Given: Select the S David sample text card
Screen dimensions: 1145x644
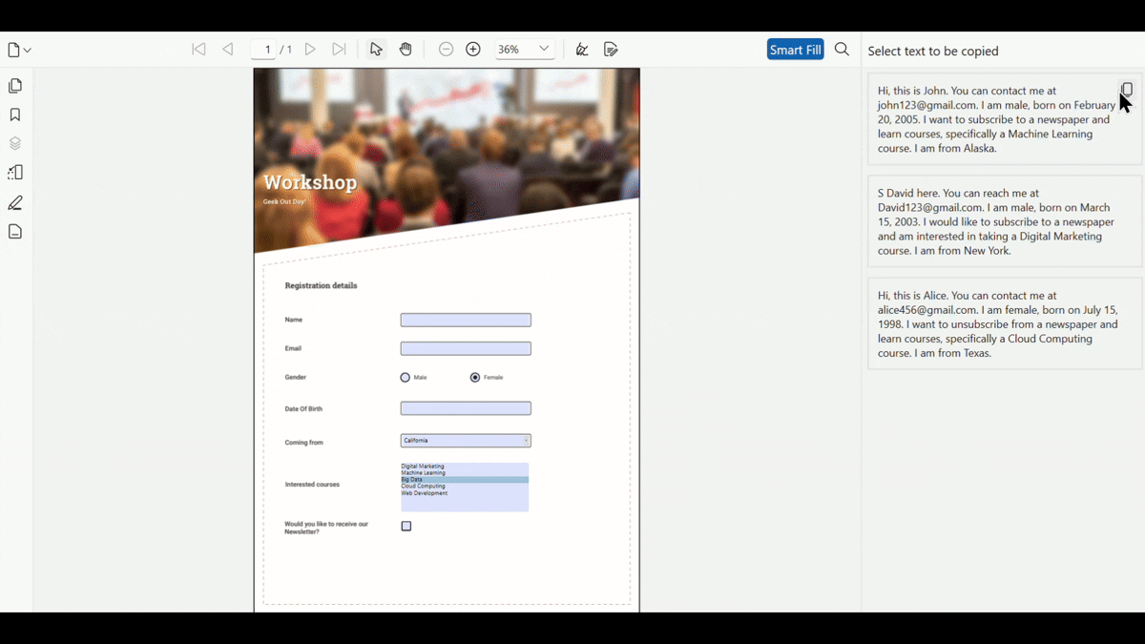Looking at the screenshot, I should pyautogui.click(x=1004, y=221).
